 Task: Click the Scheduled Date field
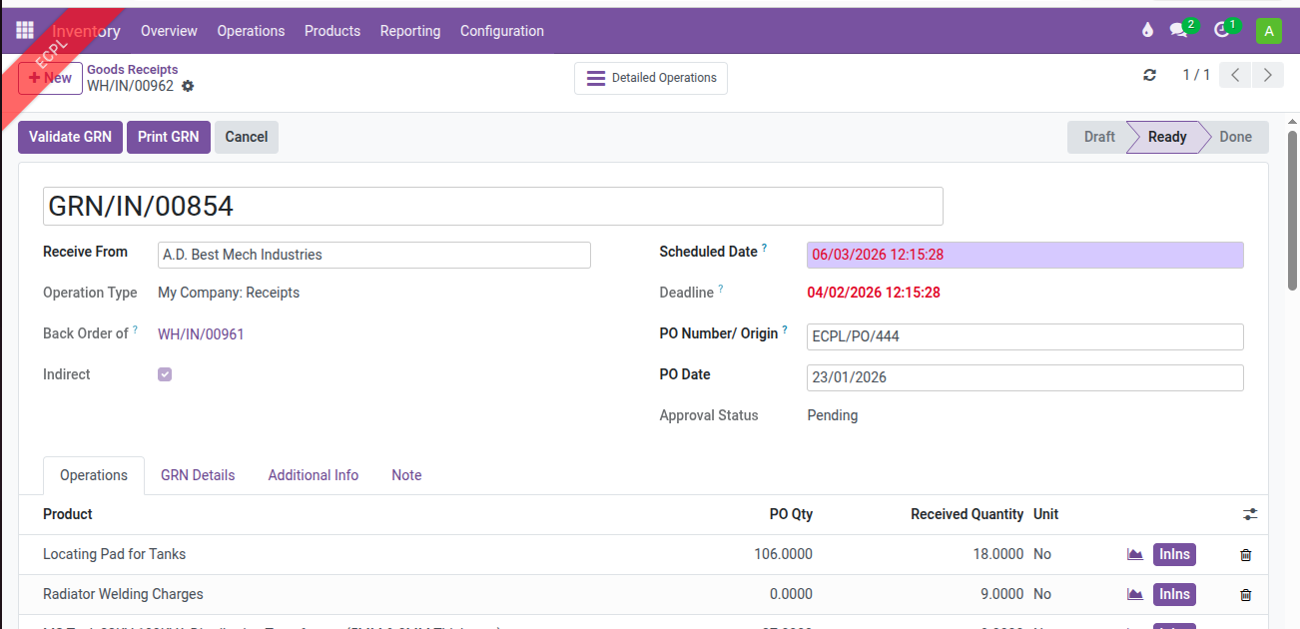(x=1024, y=255)
